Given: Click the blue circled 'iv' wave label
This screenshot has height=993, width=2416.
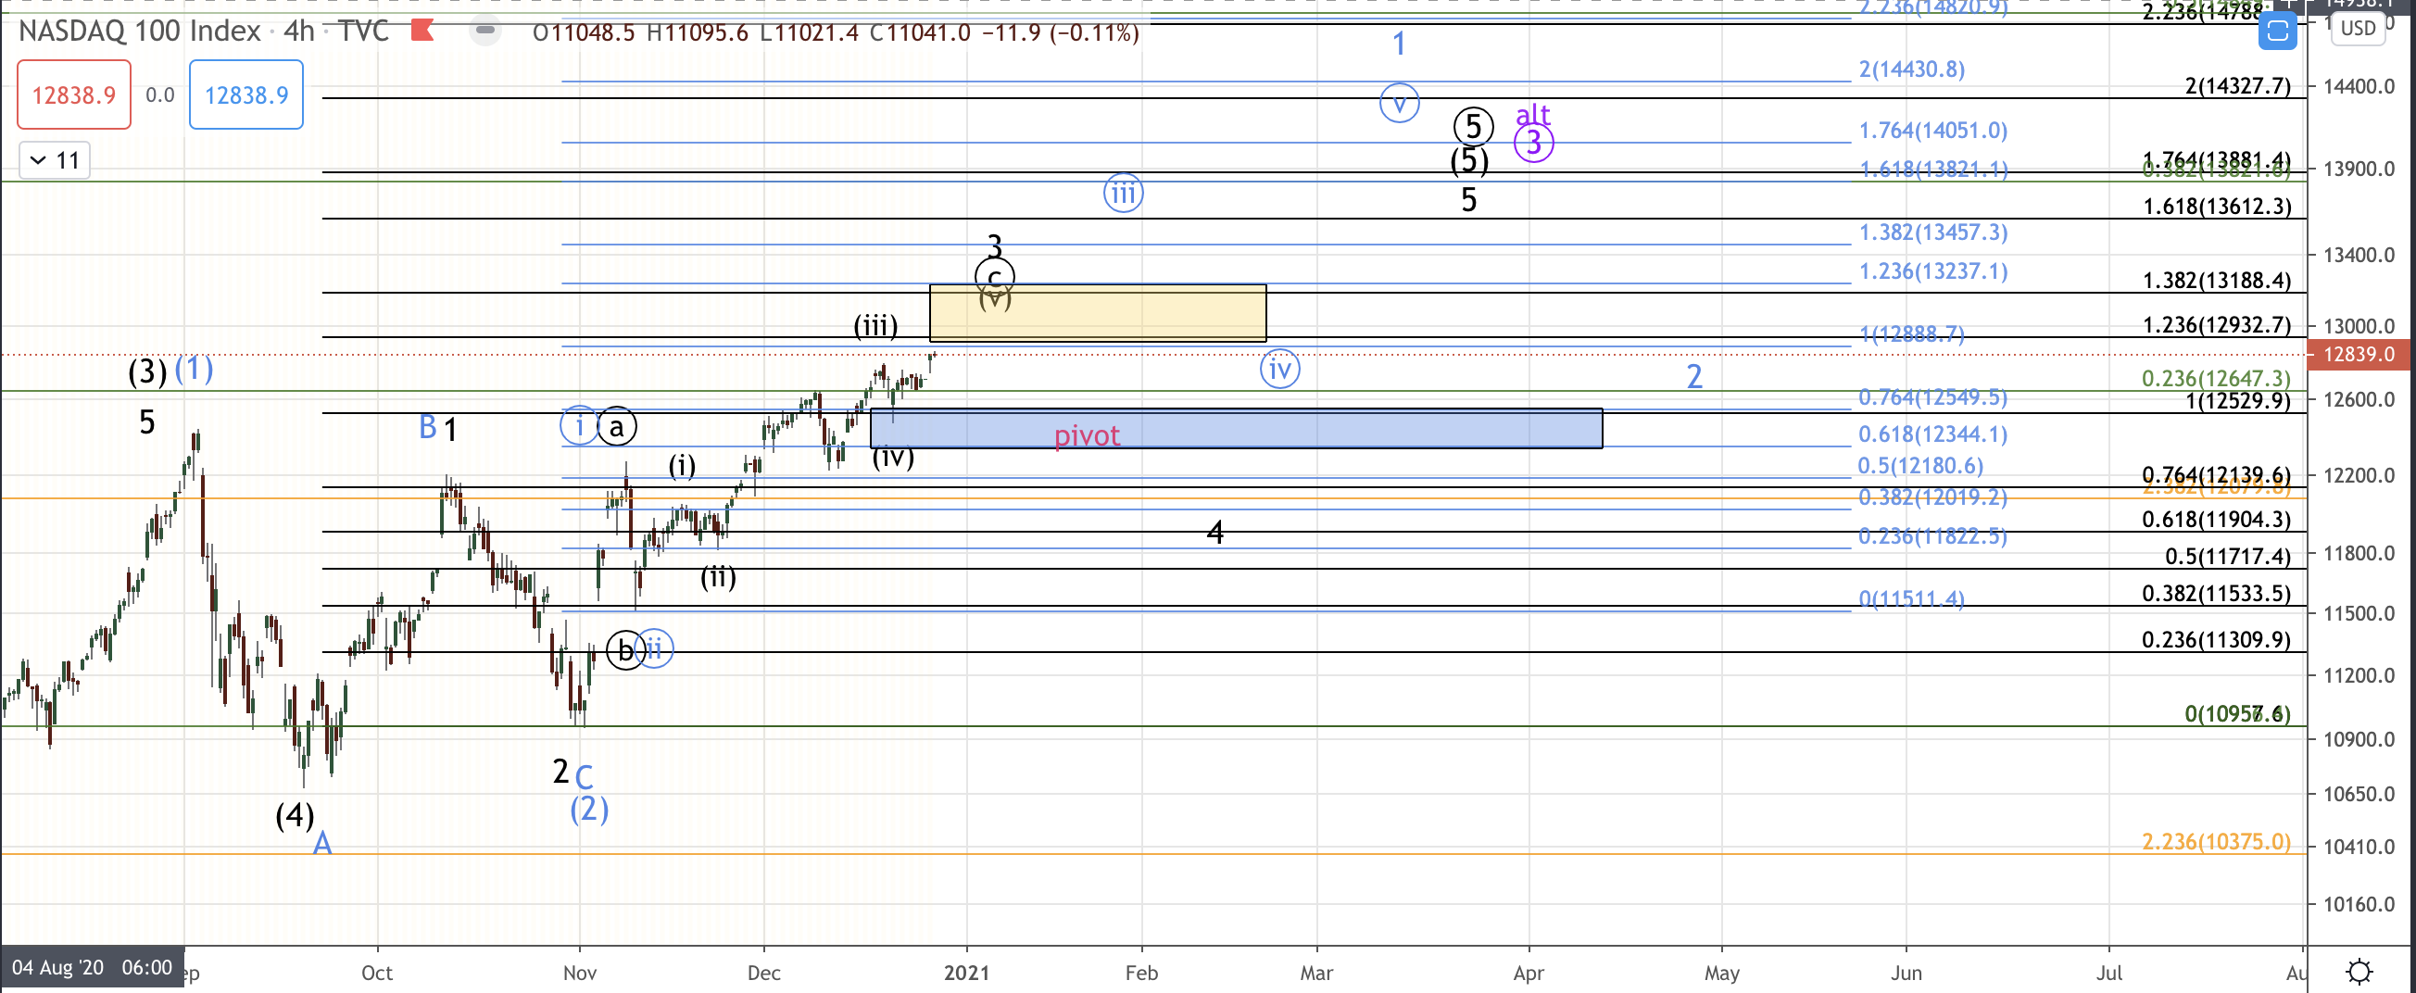Looking at the screenshot, I should pos(1279,369).
